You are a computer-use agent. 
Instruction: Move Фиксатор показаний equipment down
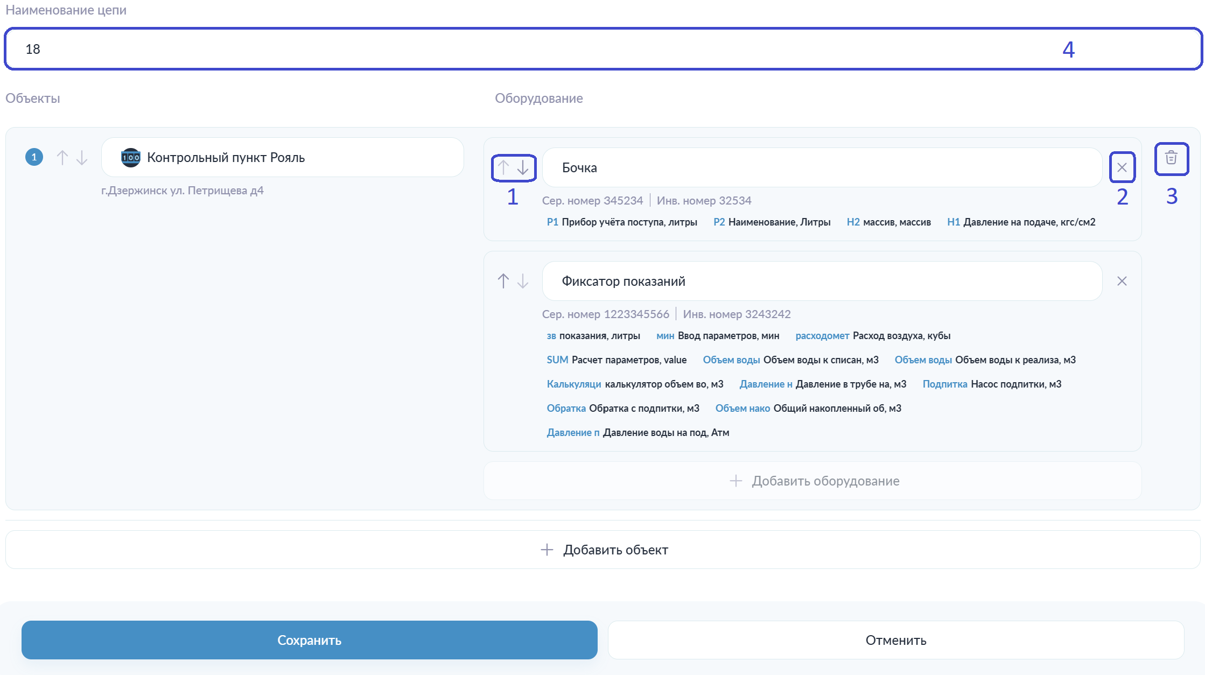point(523,281)
